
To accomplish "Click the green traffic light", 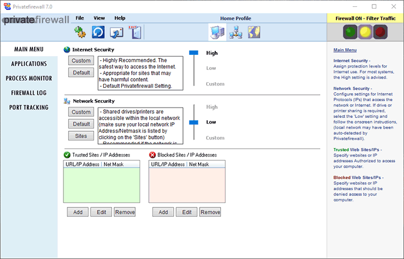I will 350,32.
